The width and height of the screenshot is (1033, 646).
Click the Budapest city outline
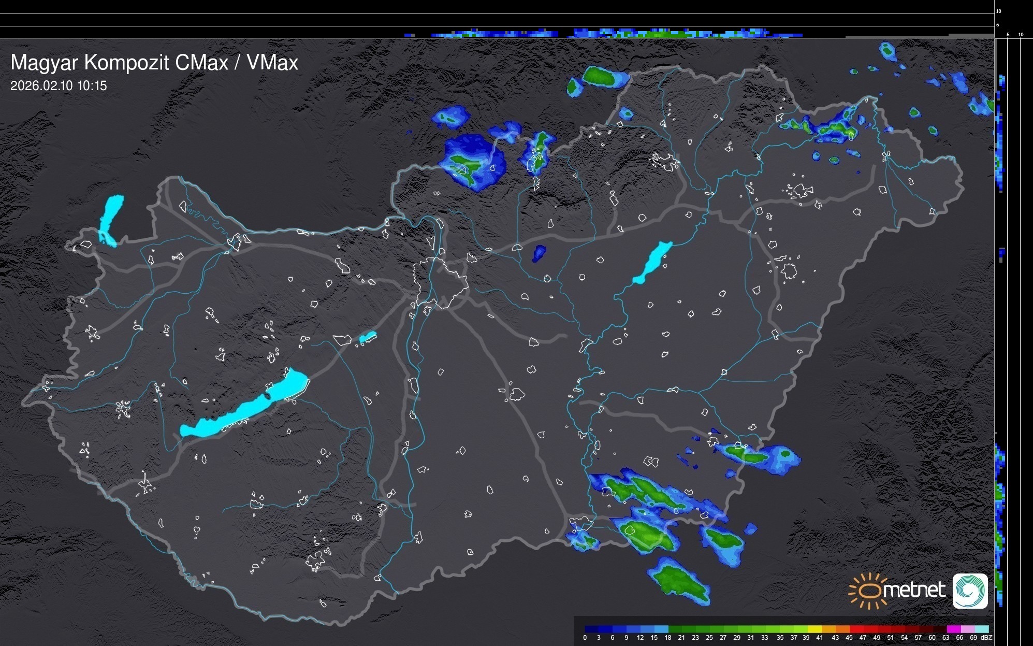point(440,282)
